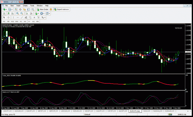This screenshot has width=193, height=117.
Task: Expand the Periods dropdown arrow
Action: pos(44,14)
